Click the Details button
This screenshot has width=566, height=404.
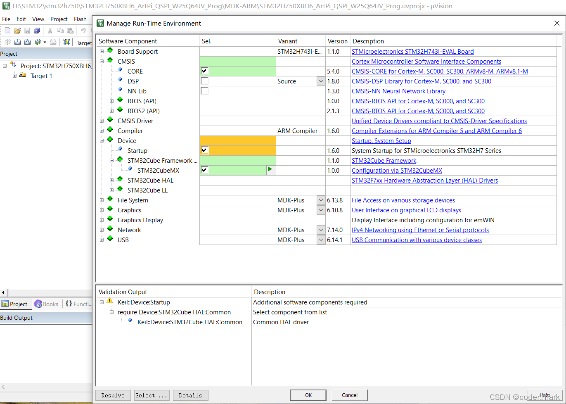point(190,395)
